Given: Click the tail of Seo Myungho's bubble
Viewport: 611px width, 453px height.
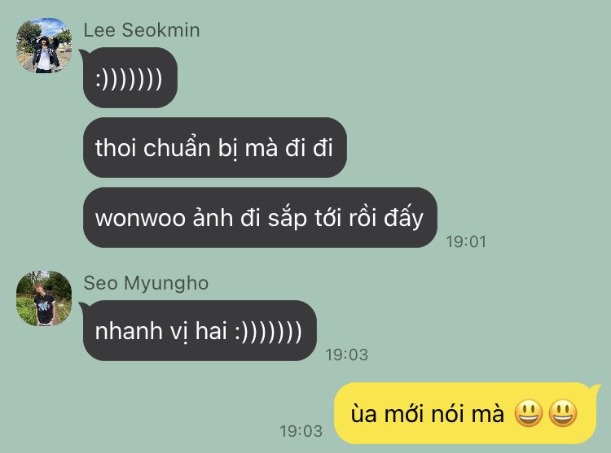Looking at the screenshot, I should click(83, 307).
